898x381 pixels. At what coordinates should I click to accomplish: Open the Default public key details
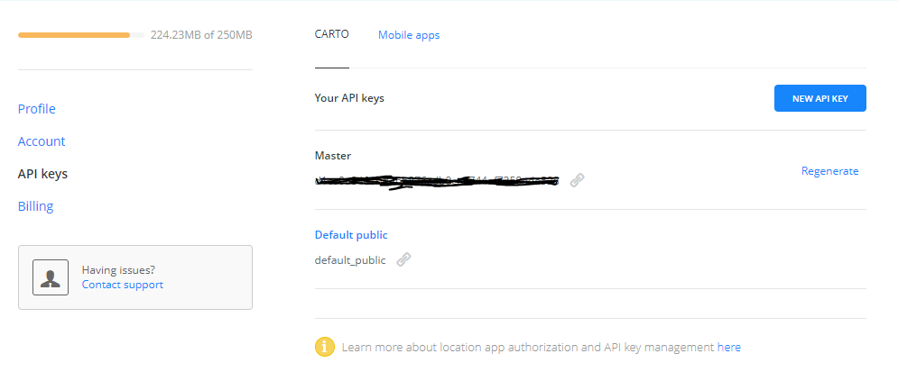[351, 235]
